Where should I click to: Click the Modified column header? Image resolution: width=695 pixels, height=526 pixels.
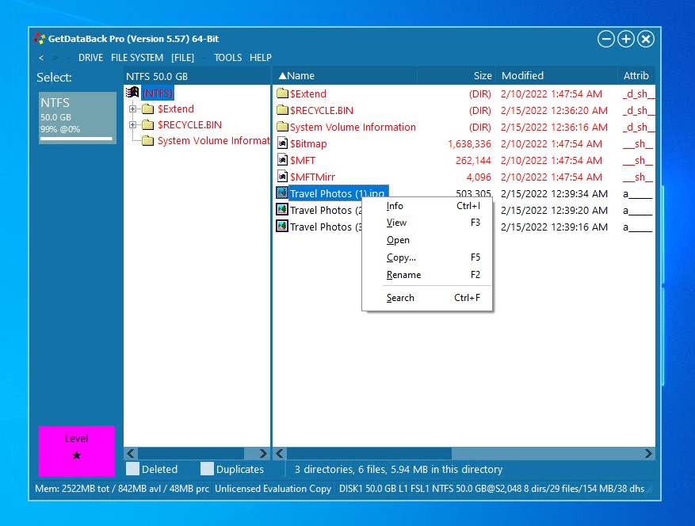pos(523,76)
